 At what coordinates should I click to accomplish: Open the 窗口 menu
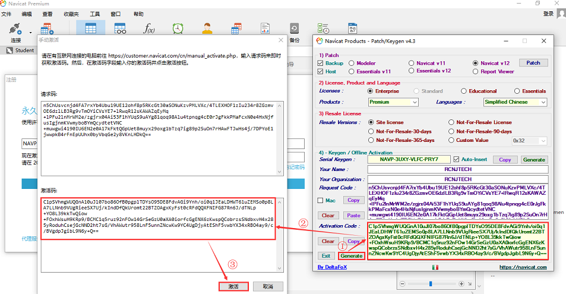pyautogui.click(x=115, y=14)
